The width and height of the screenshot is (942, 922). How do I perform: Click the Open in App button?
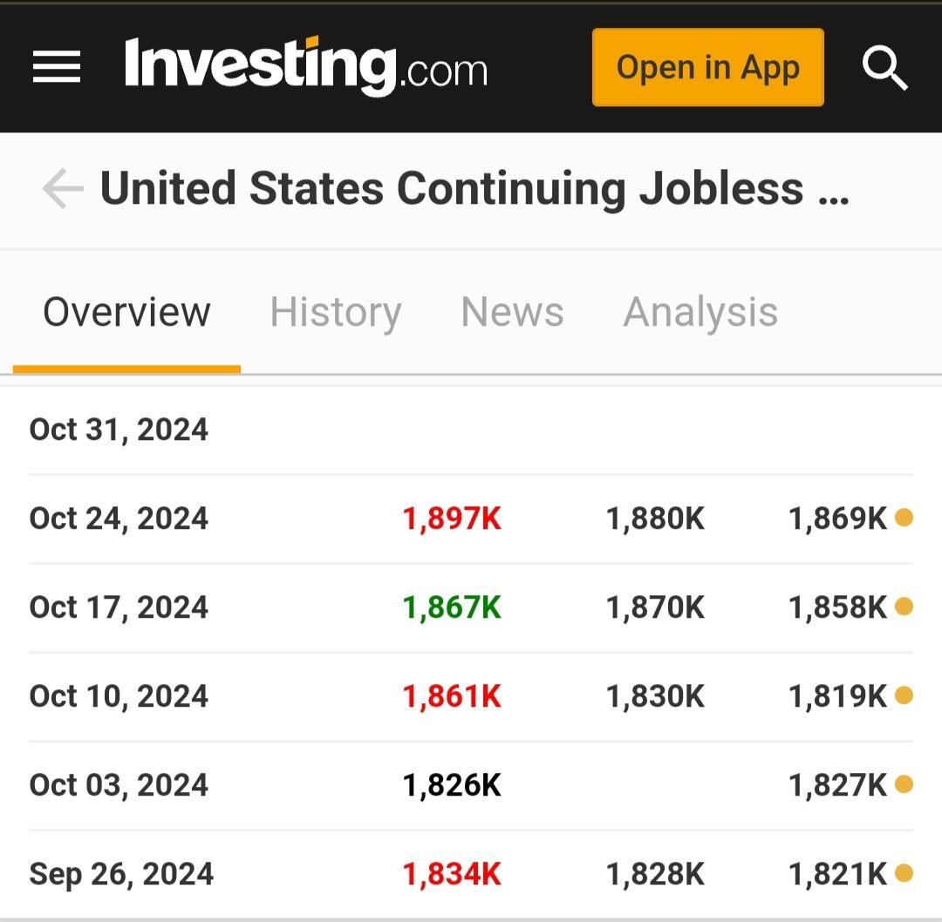707,67
